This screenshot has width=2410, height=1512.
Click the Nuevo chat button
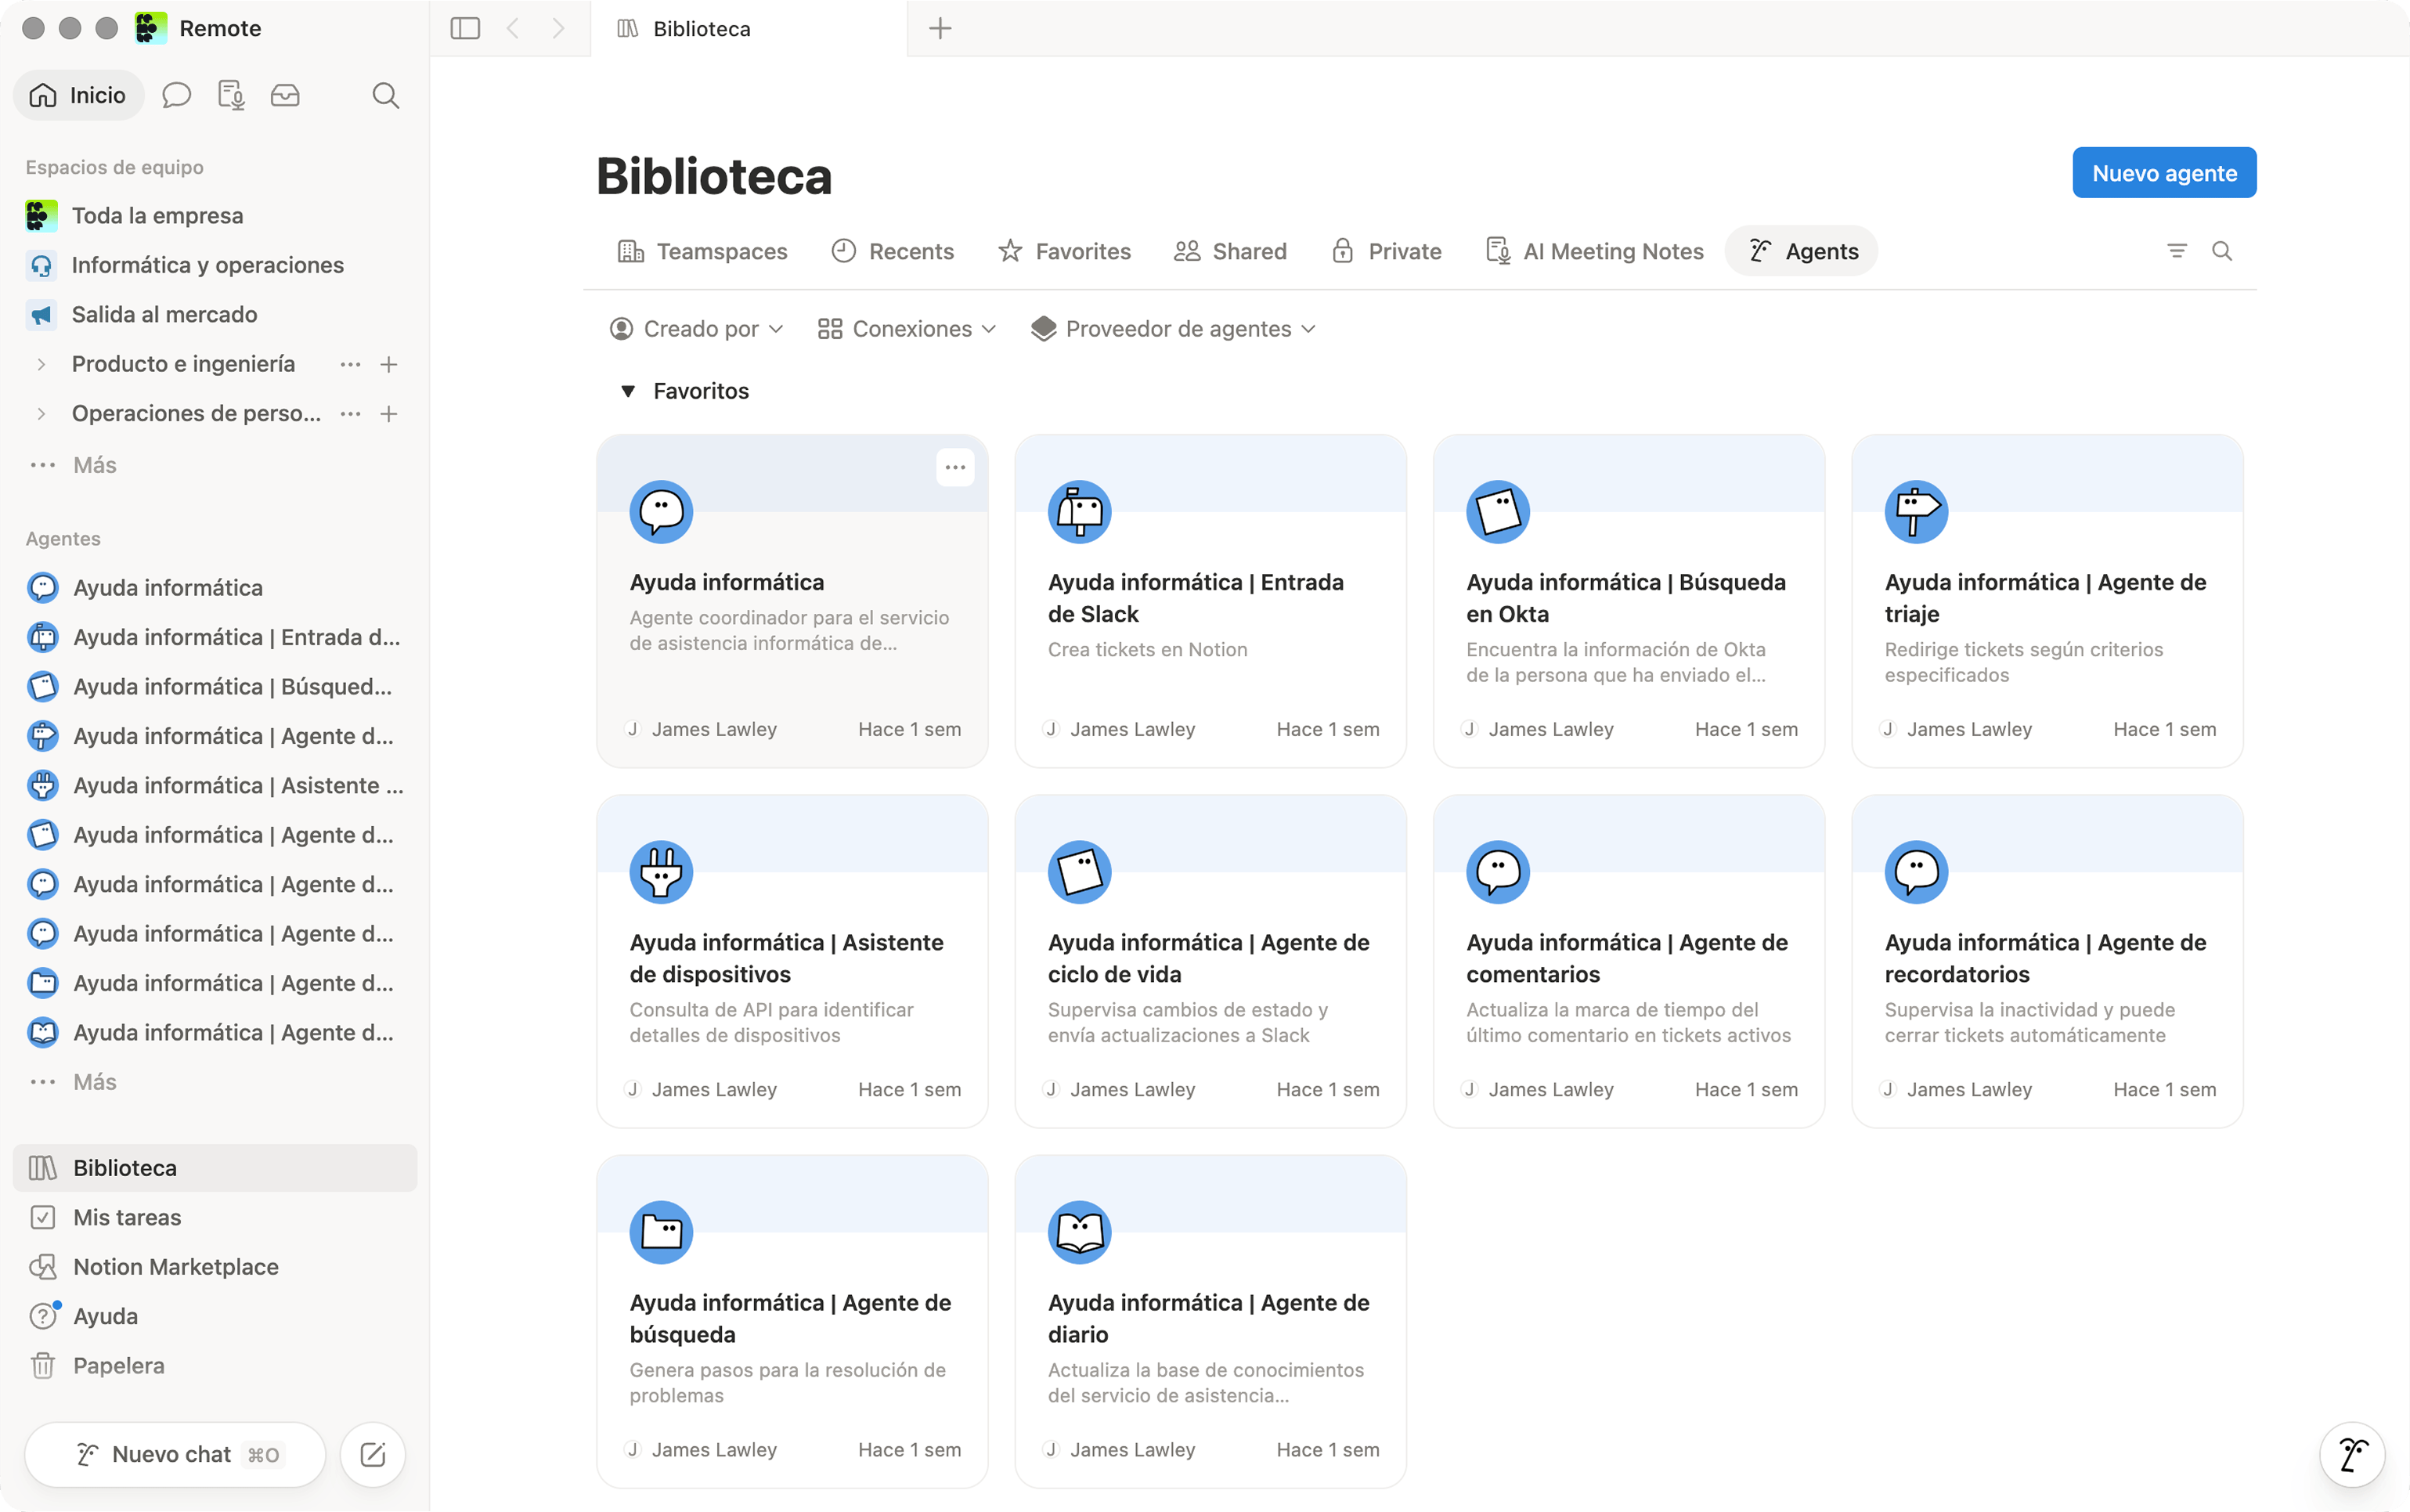(x=175, y=1454)
